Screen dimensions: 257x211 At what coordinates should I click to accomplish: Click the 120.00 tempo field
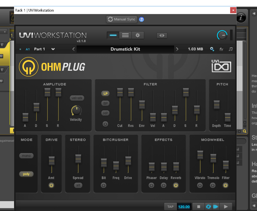(184, 207)
